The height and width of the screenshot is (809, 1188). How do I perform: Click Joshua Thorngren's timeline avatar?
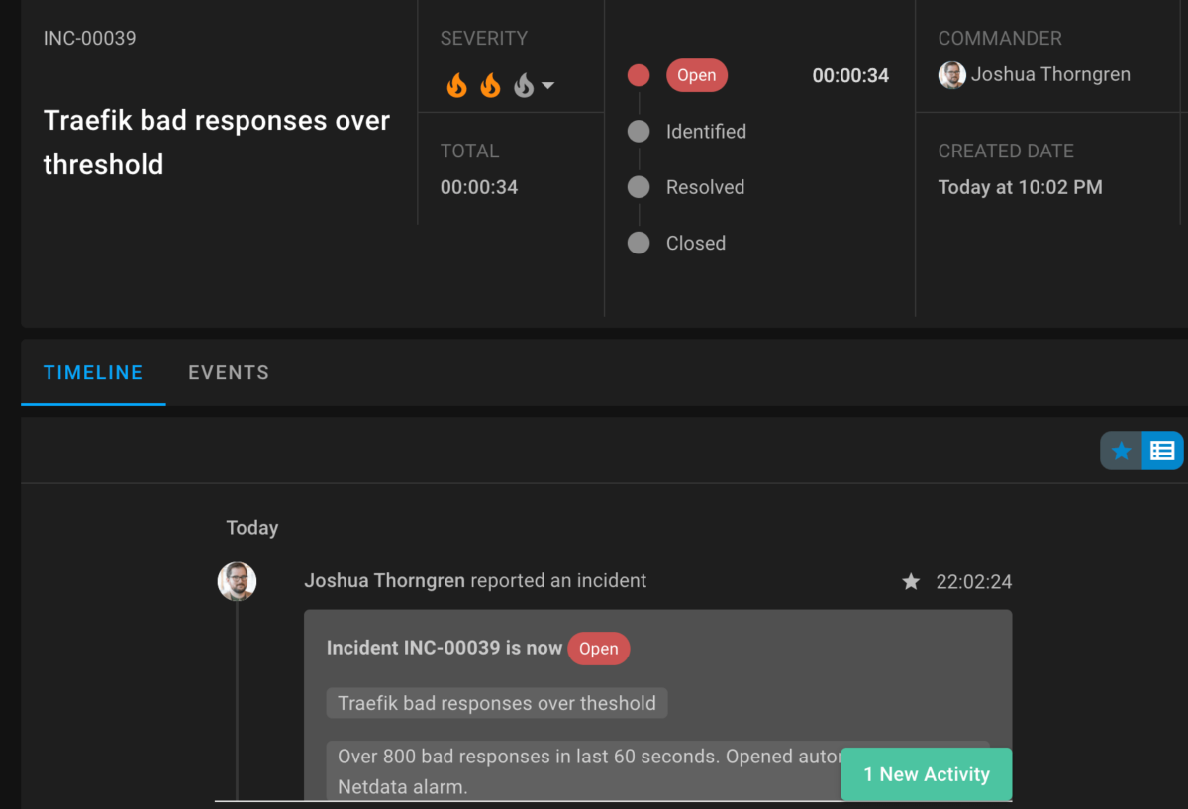pyautogui.click(x=237, y=582)
